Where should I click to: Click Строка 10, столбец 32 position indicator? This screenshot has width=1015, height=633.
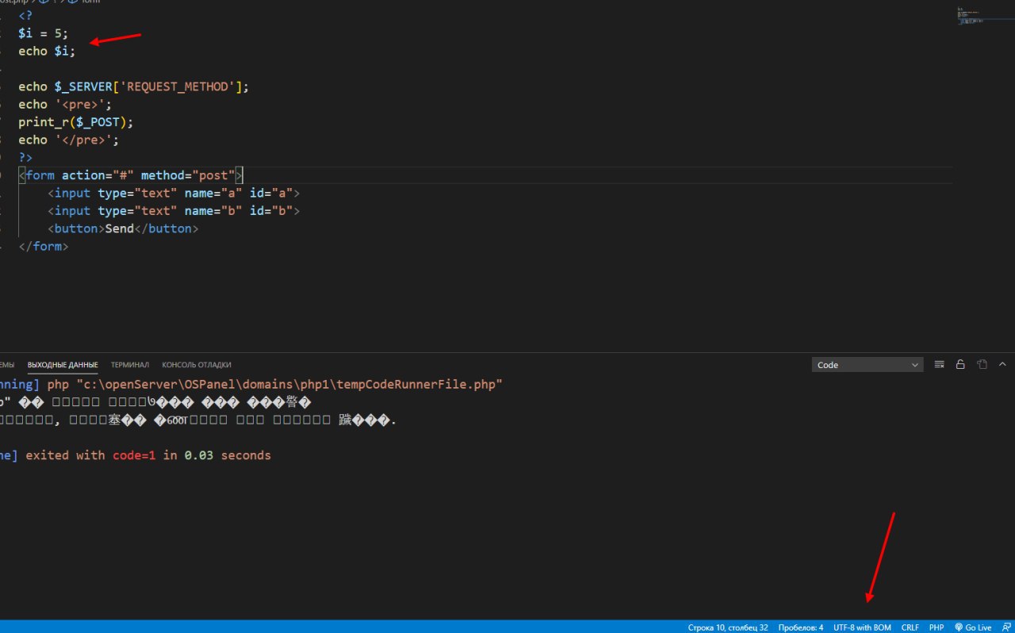pos(728,627)
